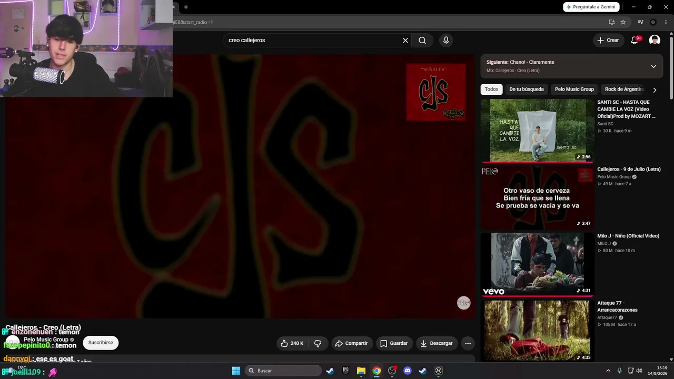The height and width of the screenshot is (379, 674).
Task: Click the magnifier search button
Action: point(422,41)
